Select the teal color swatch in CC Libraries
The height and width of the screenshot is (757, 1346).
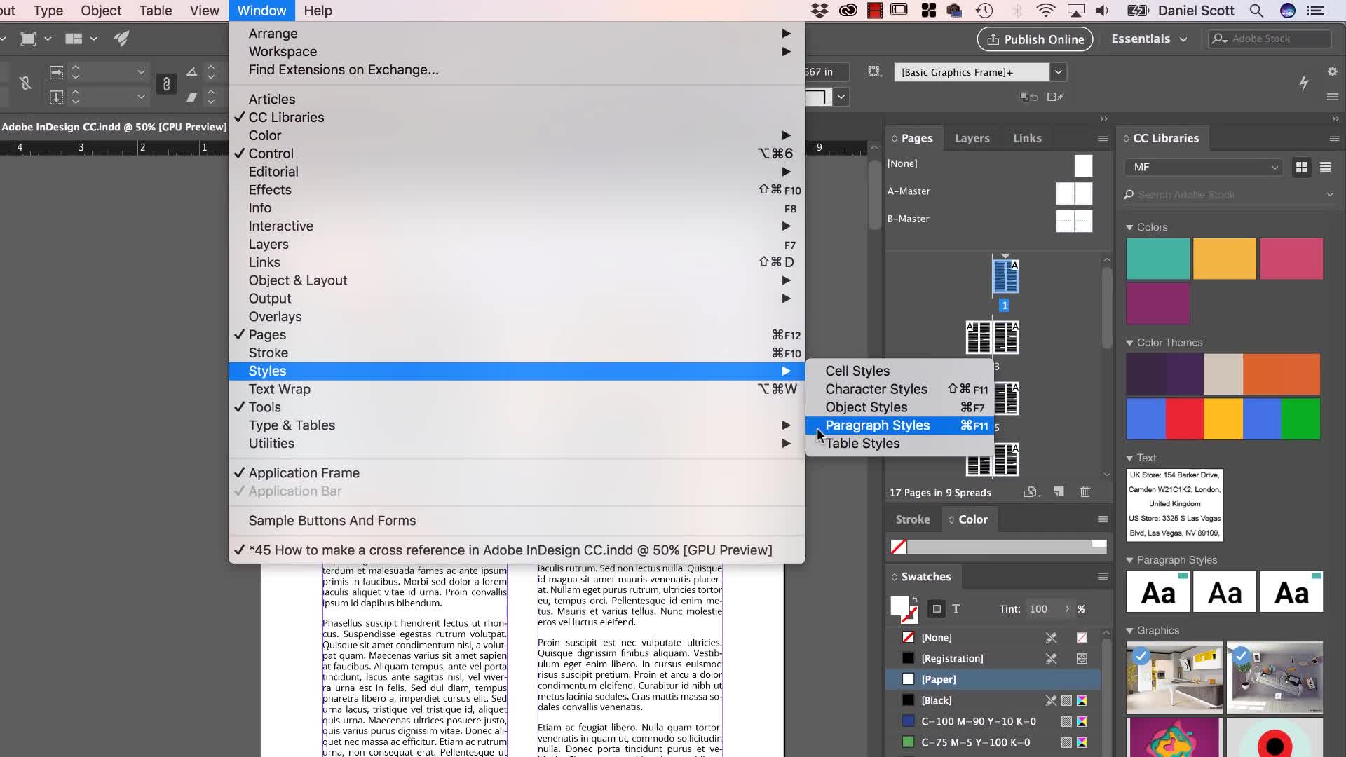(x=1158, y=259)
